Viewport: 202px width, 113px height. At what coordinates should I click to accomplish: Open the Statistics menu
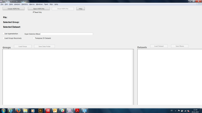(x=25, y=4)
